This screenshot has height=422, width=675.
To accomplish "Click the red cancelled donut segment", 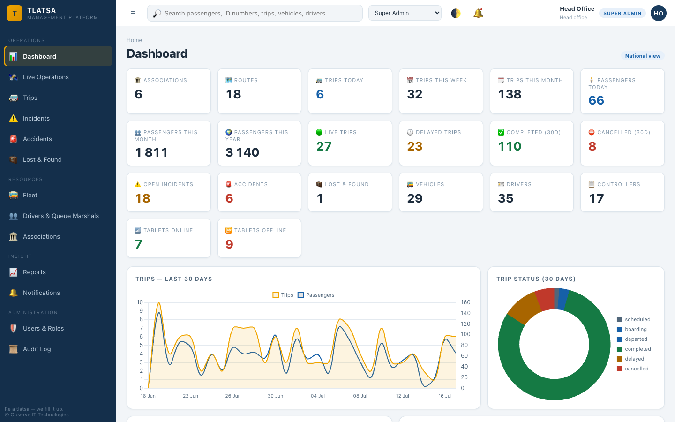I will (546, 299).
